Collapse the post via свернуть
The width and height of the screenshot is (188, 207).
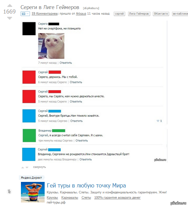(39, 167)
